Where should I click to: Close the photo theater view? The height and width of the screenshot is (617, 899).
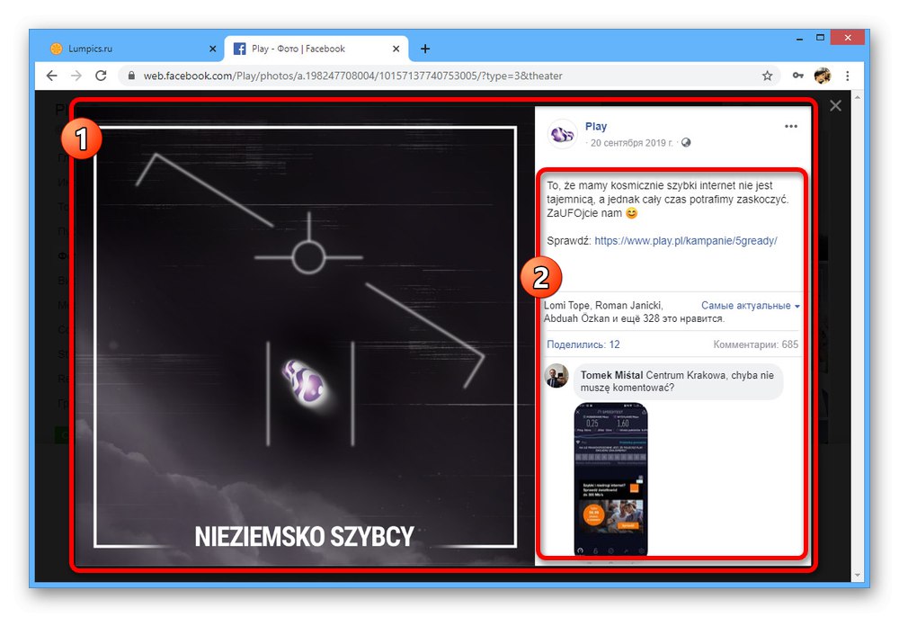[835, 105]
